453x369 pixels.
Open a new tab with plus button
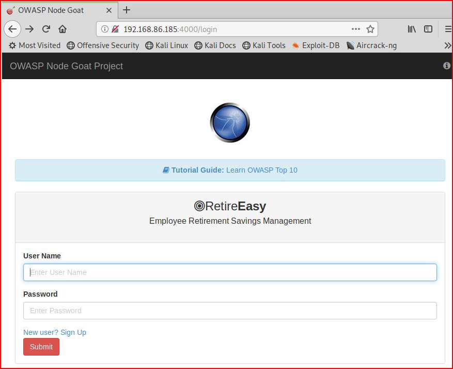coord(127,10)
